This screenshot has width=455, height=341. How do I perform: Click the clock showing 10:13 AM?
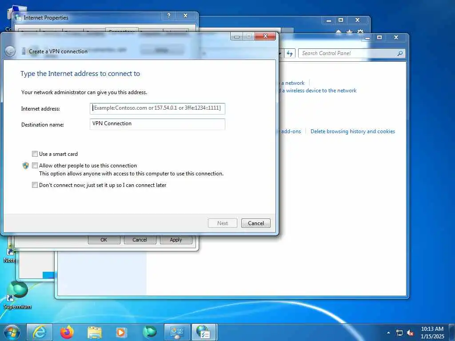tap(432, 329)
